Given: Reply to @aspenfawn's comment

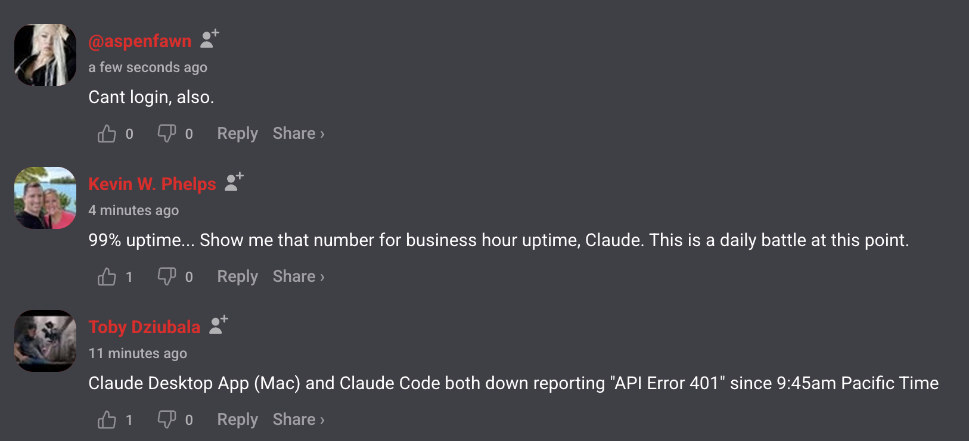Looking at the screenshot, I should pos(237,133).
